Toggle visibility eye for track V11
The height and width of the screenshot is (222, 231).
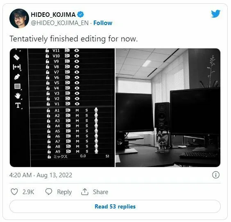pos(77,50)
